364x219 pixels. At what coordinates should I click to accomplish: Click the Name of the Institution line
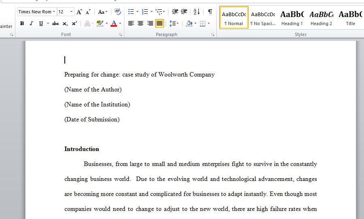[97, 104]
